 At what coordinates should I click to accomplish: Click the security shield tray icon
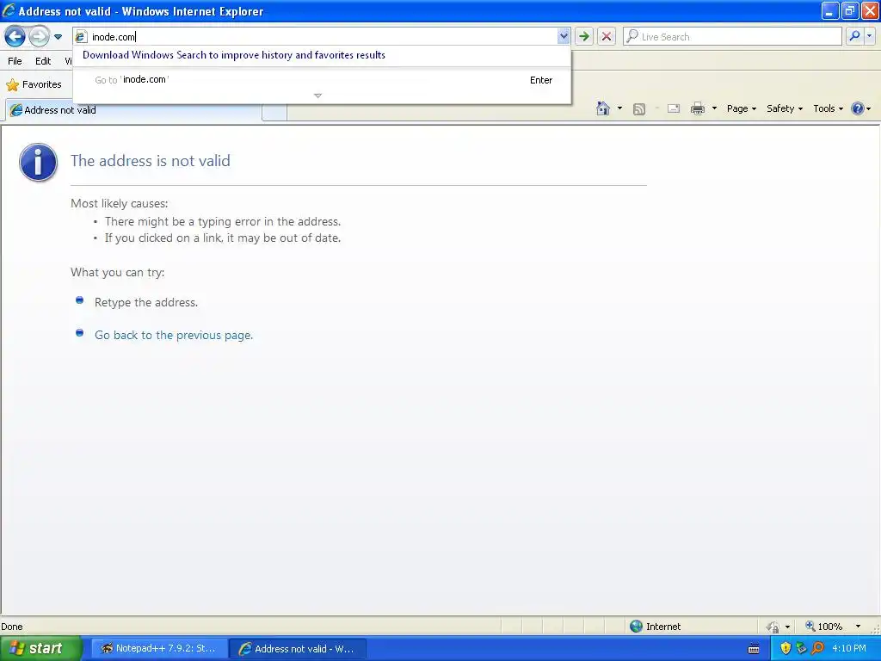786,648
